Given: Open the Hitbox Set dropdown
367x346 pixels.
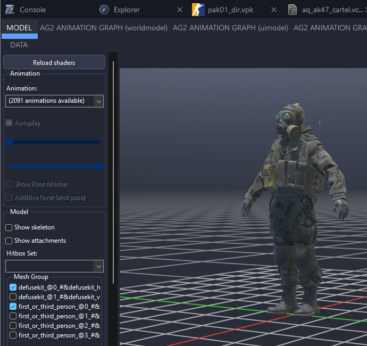Looking at the screenshot, I should coord(54,266).
